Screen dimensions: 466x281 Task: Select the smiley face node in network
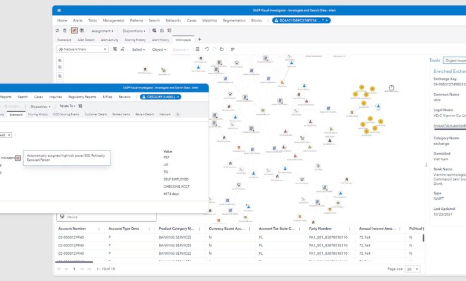point(391,88)
